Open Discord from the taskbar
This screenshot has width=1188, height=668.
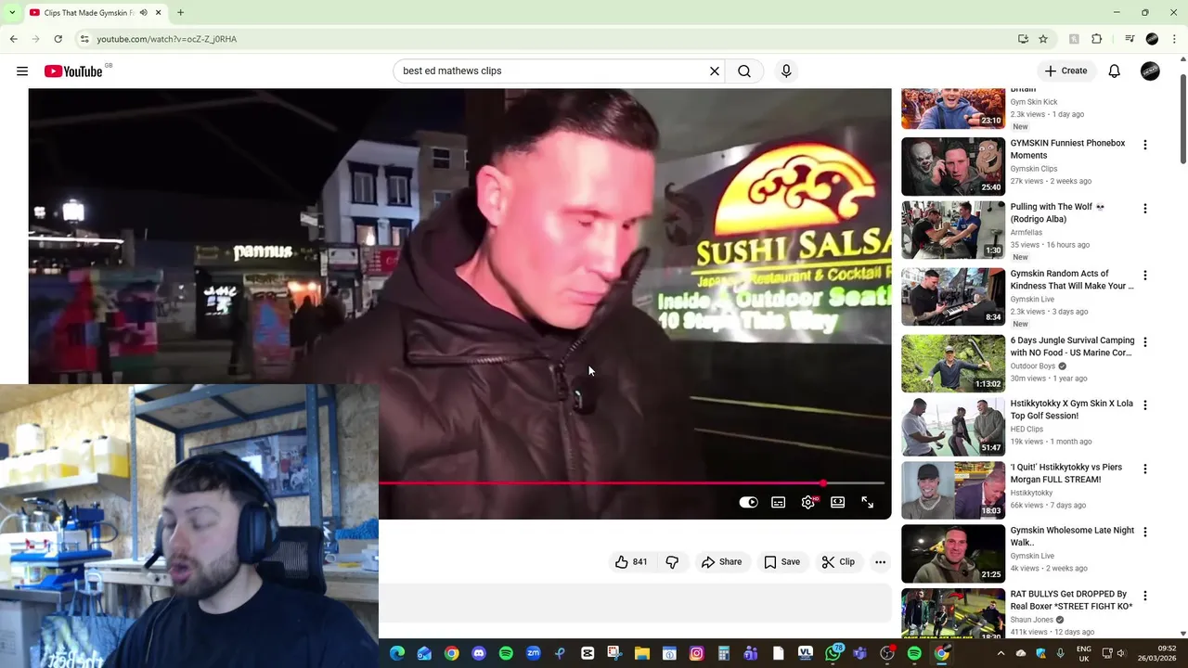click(x=479, y=653)
